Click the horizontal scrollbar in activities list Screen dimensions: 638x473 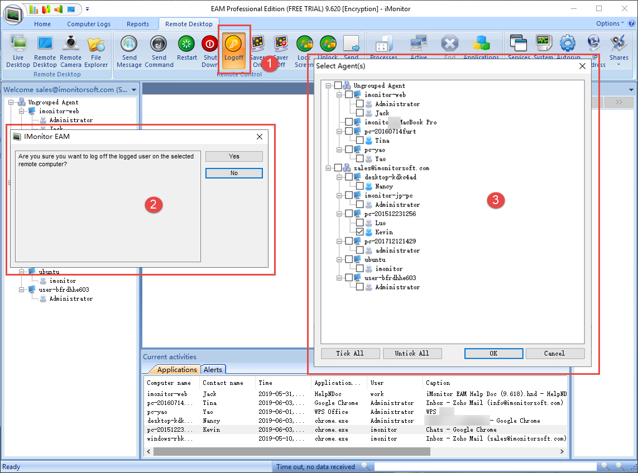291,451
